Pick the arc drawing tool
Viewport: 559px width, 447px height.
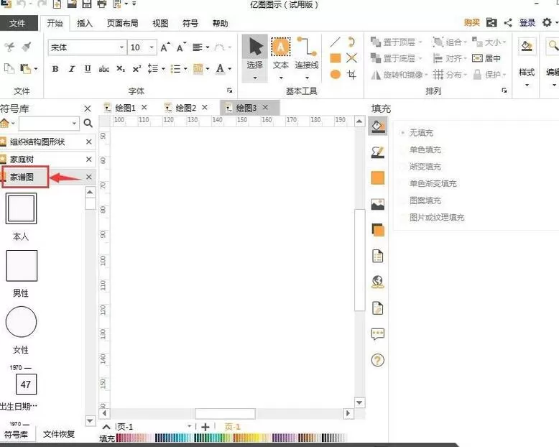pos(351,42)
